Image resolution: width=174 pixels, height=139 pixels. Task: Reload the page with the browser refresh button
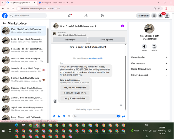[13, 9]
